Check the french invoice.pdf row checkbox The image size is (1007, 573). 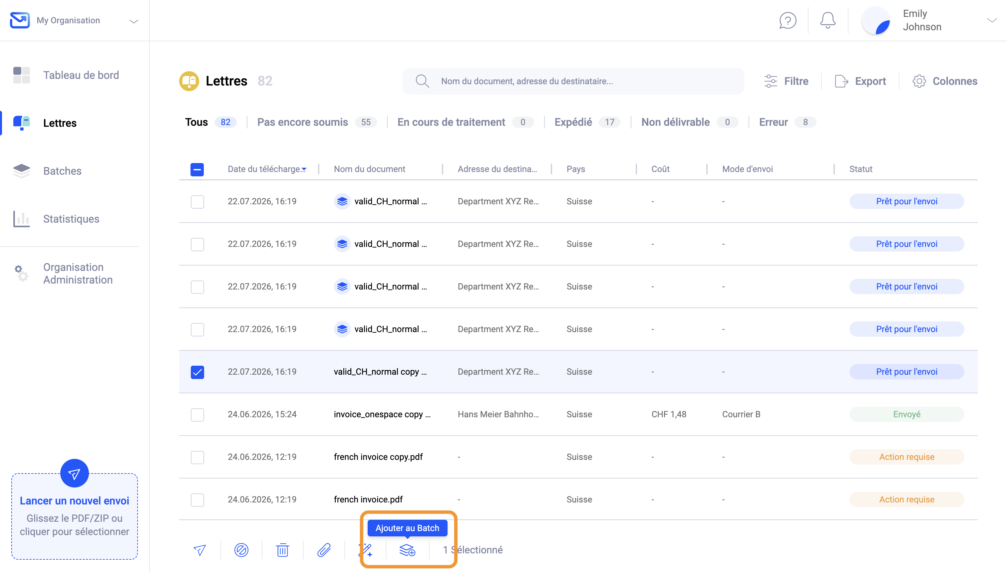coord(197,500)
